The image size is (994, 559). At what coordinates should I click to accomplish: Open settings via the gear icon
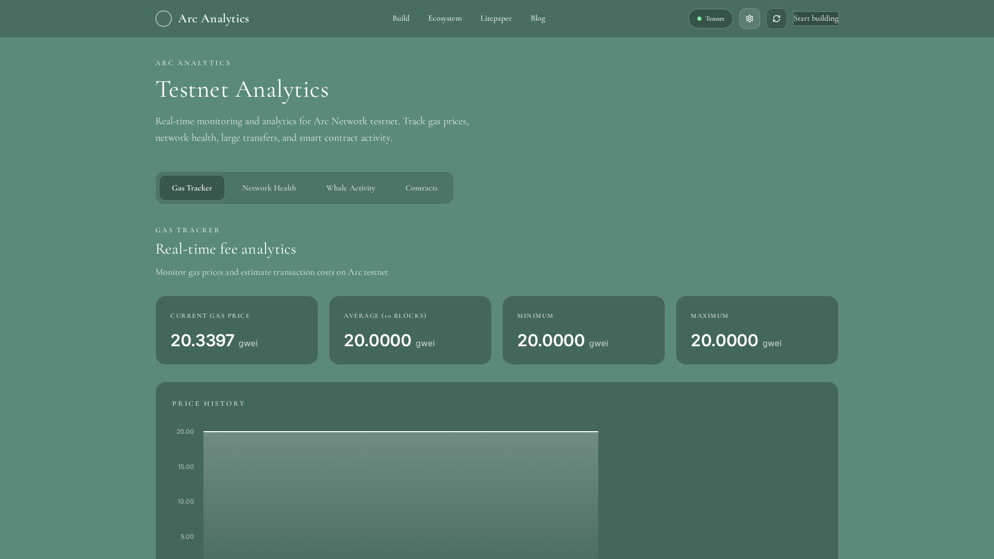point(750,19)
